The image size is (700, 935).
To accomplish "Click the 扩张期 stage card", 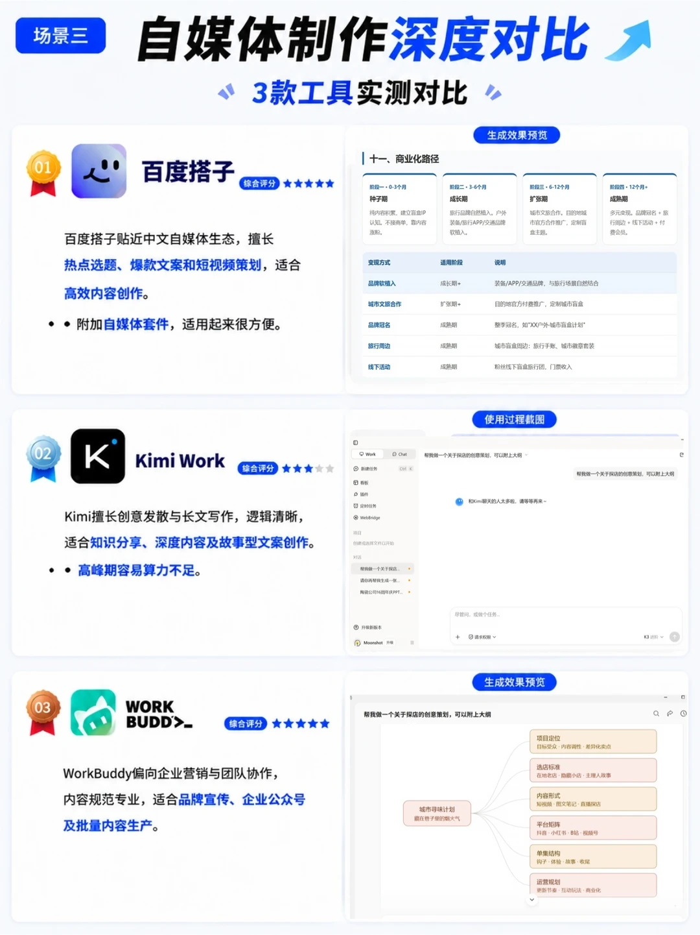I will tap(559, 209).
